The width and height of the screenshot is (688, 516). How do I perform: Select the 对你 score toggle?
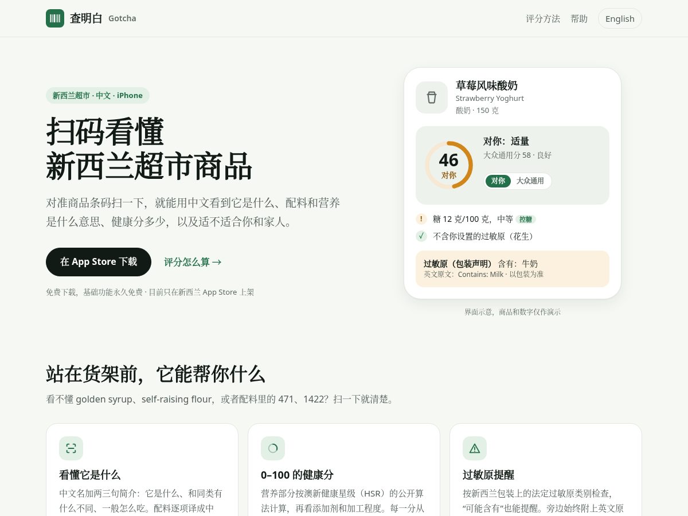pyautogui.click(x=498, y=181)
